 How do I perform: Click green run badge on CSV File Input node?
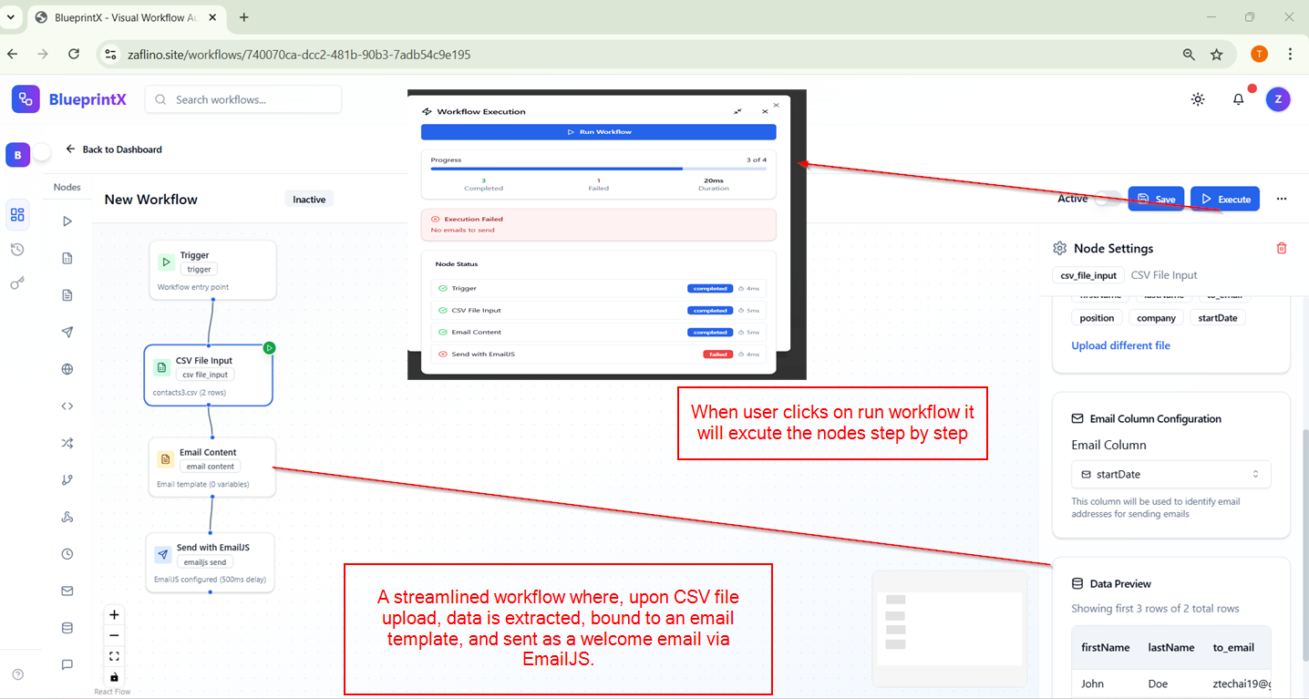[270, 347]
